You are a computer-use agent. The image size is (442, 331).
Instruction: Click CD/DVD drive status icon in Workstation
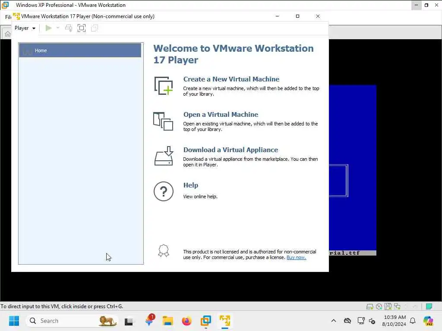[x=379, y=306]
